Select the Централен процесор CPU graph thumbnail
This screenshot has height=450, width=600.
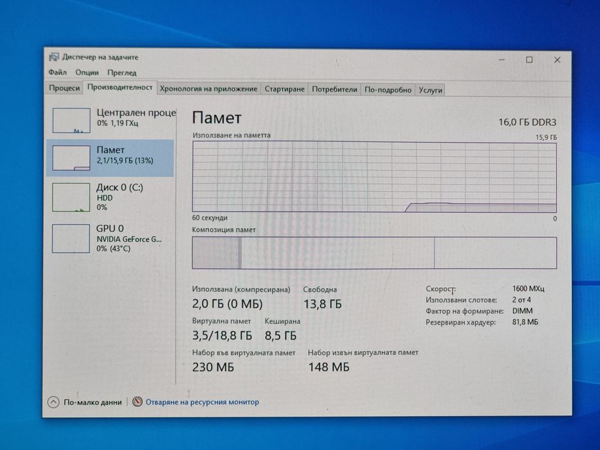click(x=71, y=120)
